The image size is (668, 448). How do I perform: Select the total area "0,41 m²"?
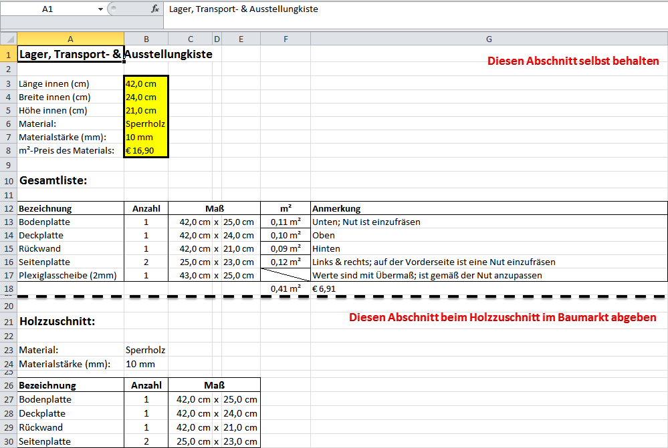(286, 288)
